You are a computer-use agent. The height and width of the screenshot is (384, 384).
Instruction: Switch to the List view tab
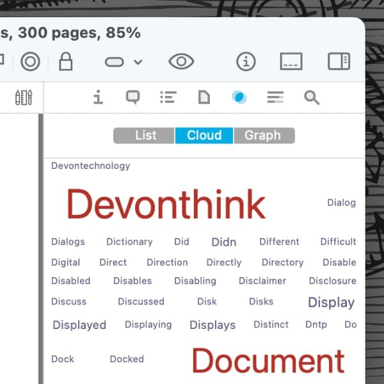[145, 136]
